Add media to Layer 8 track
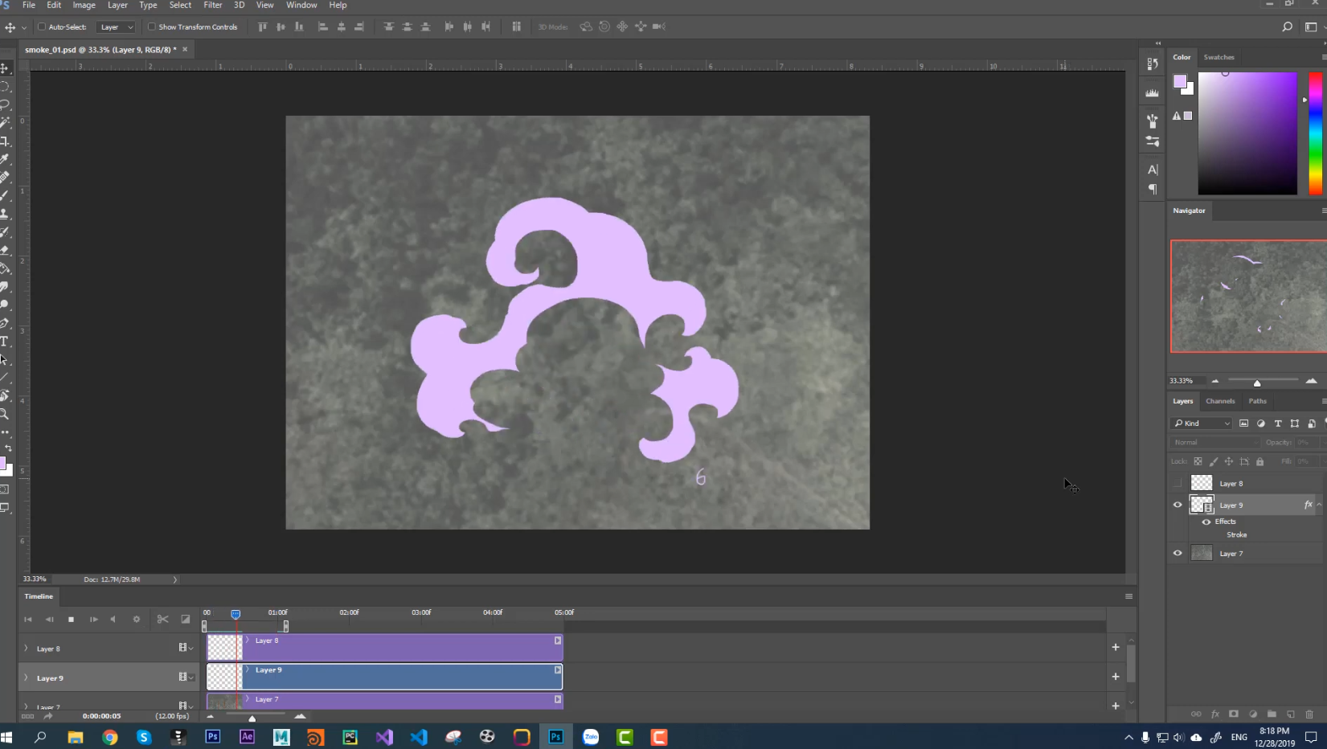 click(1116, 647)
